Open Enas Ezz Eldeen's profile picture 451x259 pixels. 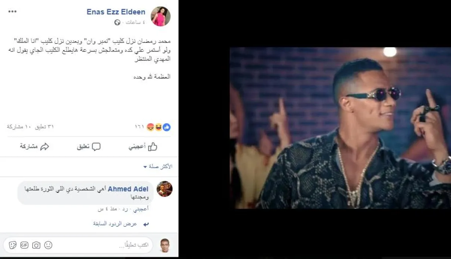(160, 16)
